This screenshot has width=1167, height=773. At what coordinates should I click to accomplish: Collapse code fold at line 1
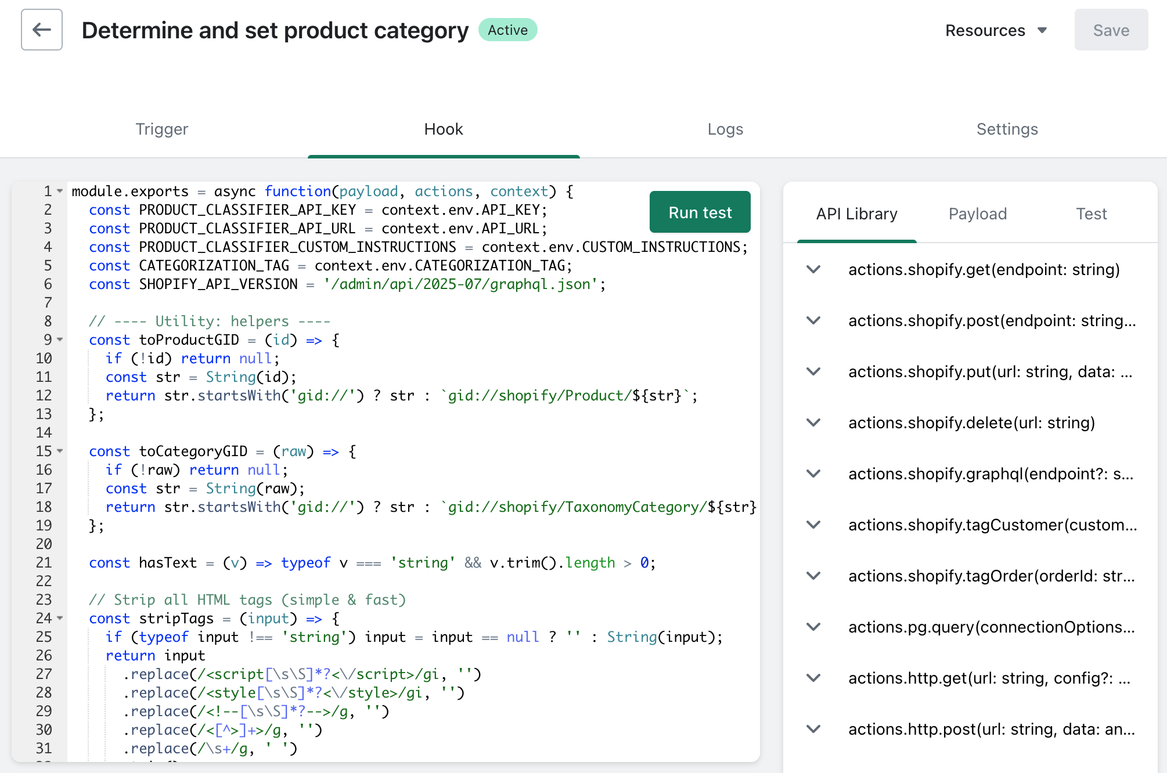click(x=60, y=191)
